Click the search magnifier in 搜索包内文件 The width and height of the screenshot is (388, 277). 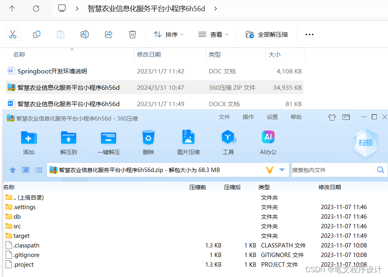click(x=380, y=170)
